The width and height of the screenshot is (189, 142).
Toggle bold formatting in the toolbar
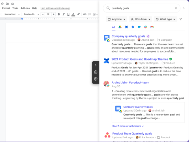pyautogui.click(x=59, y=14)
